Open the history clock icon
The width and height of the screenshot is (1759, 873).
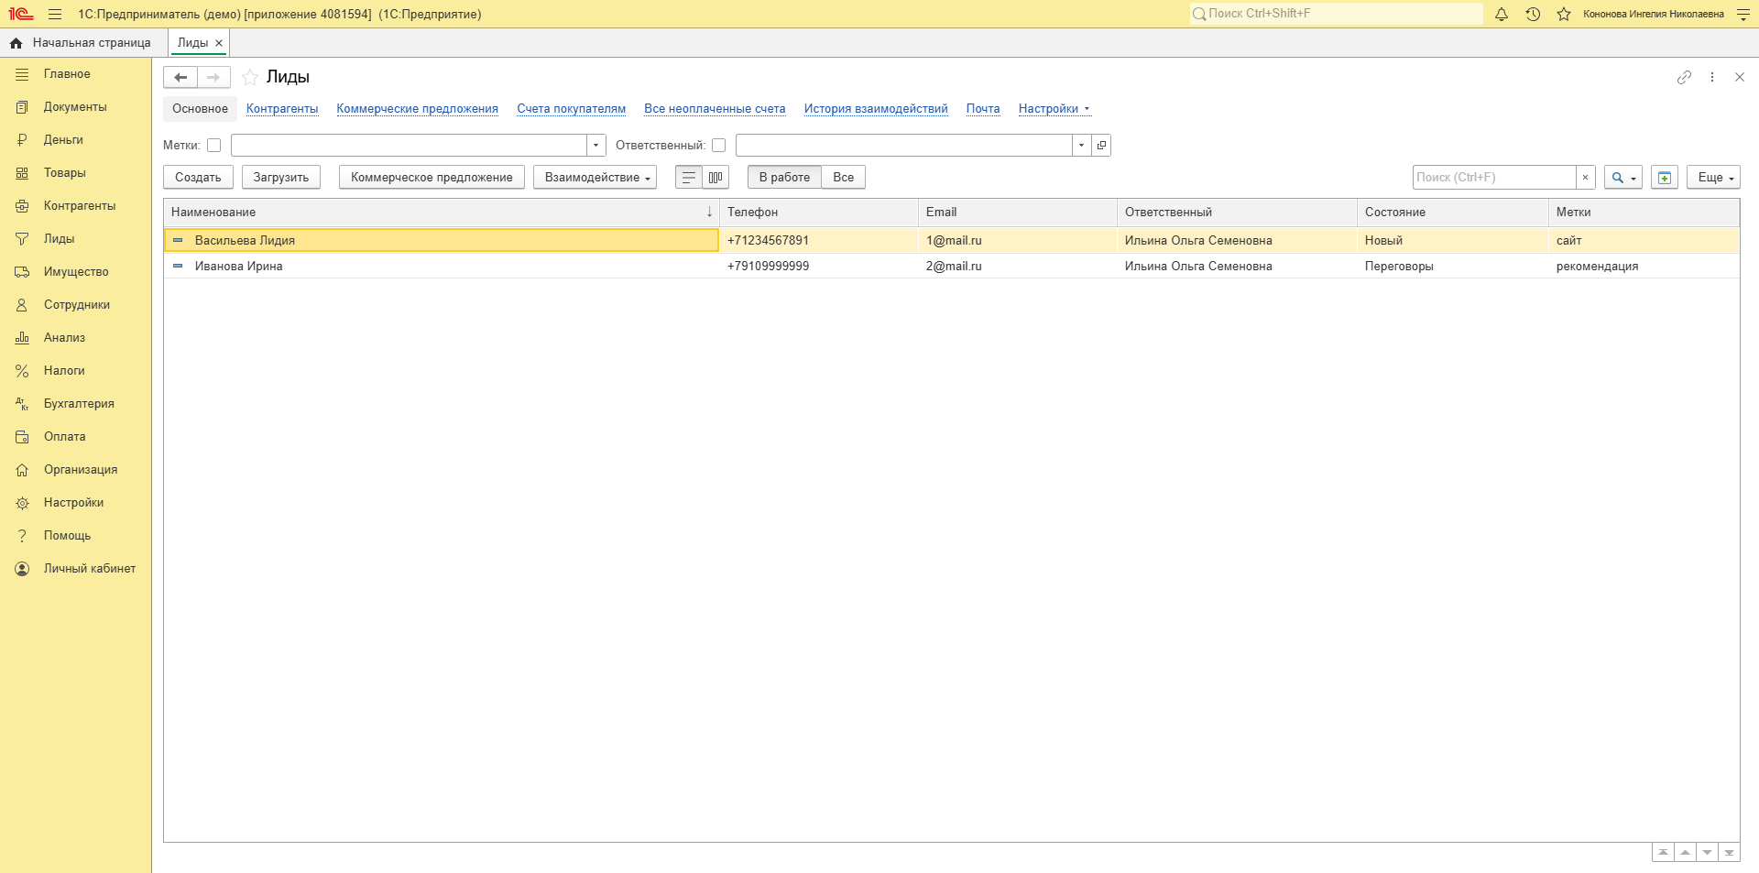tap(1533, 14)
